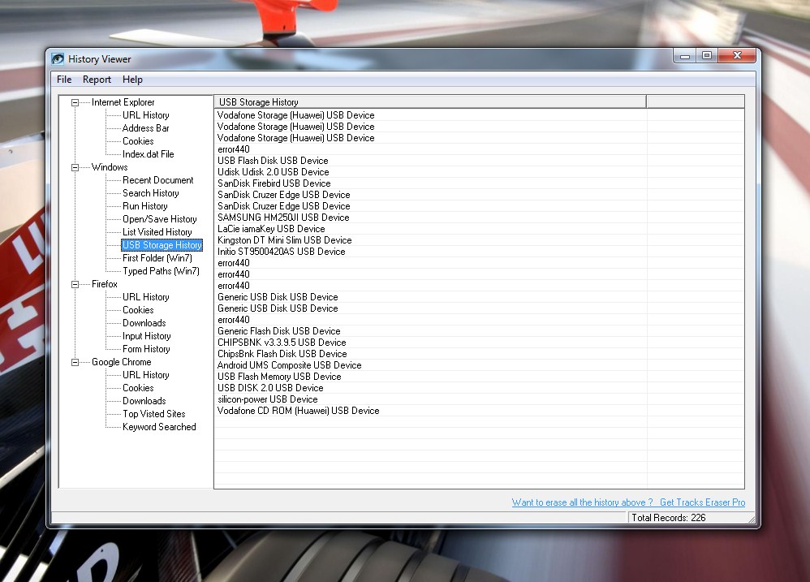Select Keyword Searched in the tree
810x582 pixels.
click(159, 427)
